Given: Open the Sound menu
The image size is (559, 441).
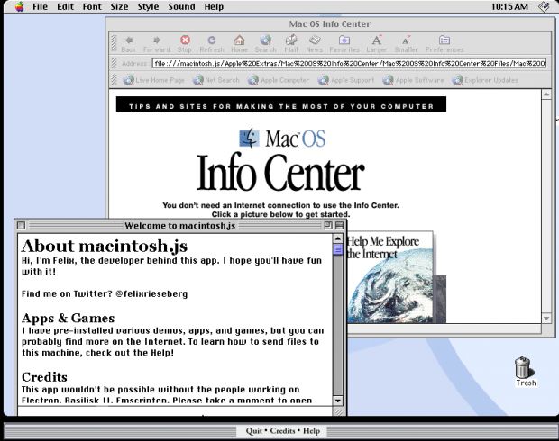Looking at the screenshot, I should pyautogui.click(x=181, y=6).
